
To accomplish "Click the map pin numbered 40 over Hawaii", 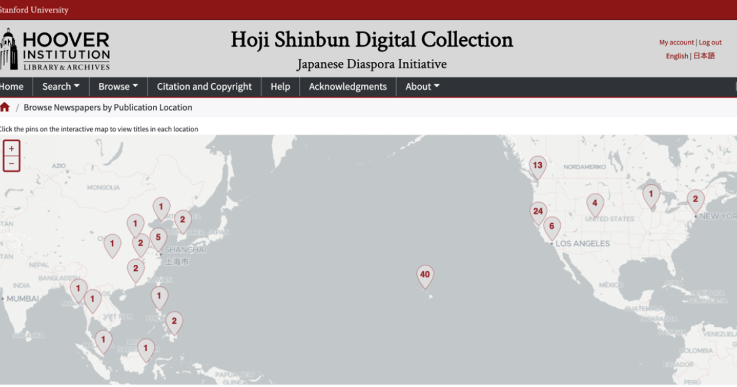I will pos(425,276).
